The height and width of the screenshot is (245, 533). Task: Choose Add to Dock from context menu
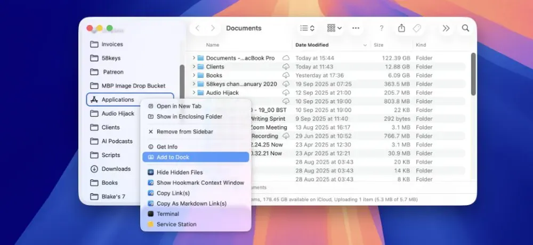[173, 157]
